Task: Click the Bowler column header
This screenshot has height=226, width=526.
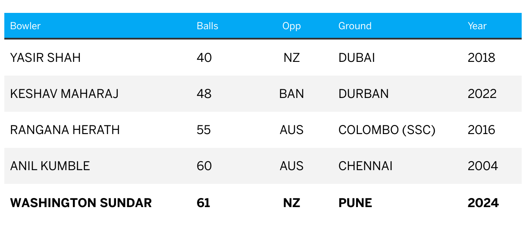Action: [25, 26]
